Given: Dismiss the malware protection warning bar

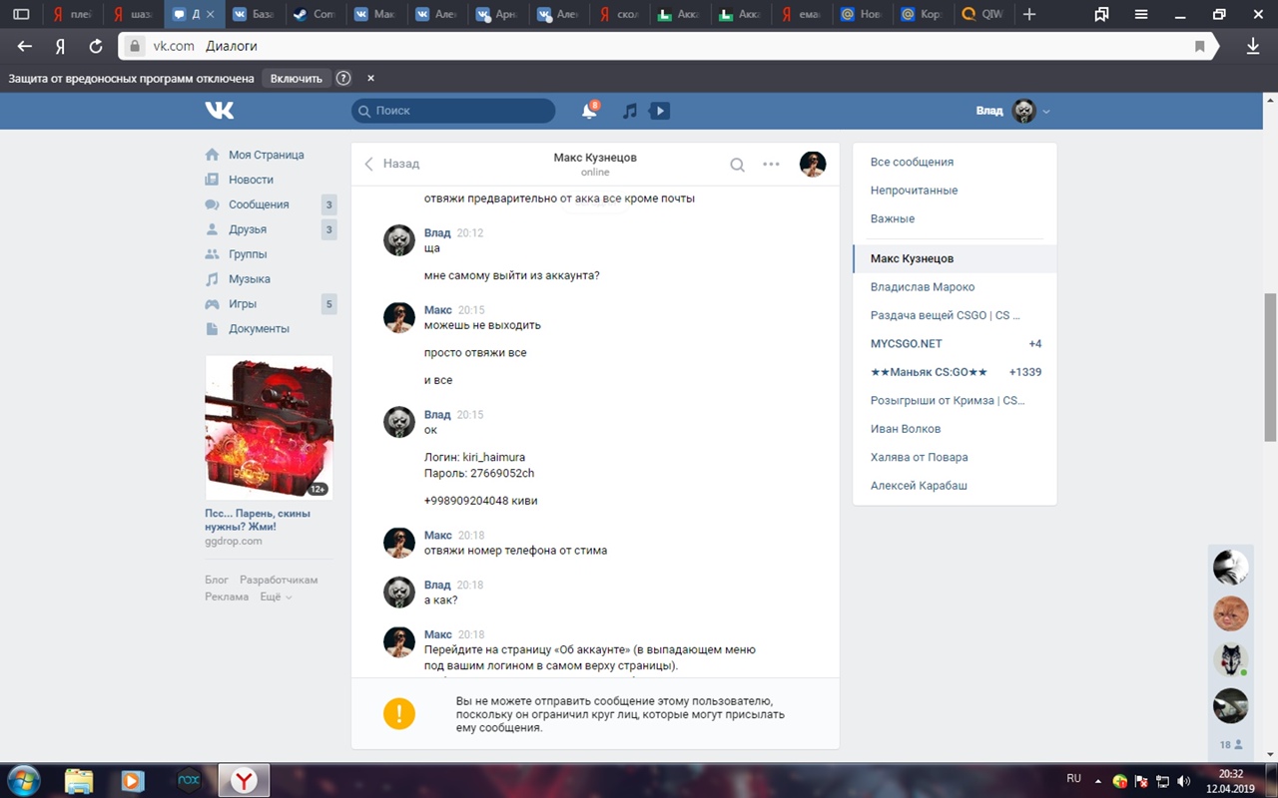Looking at the screenshot, I should point(370,78).
